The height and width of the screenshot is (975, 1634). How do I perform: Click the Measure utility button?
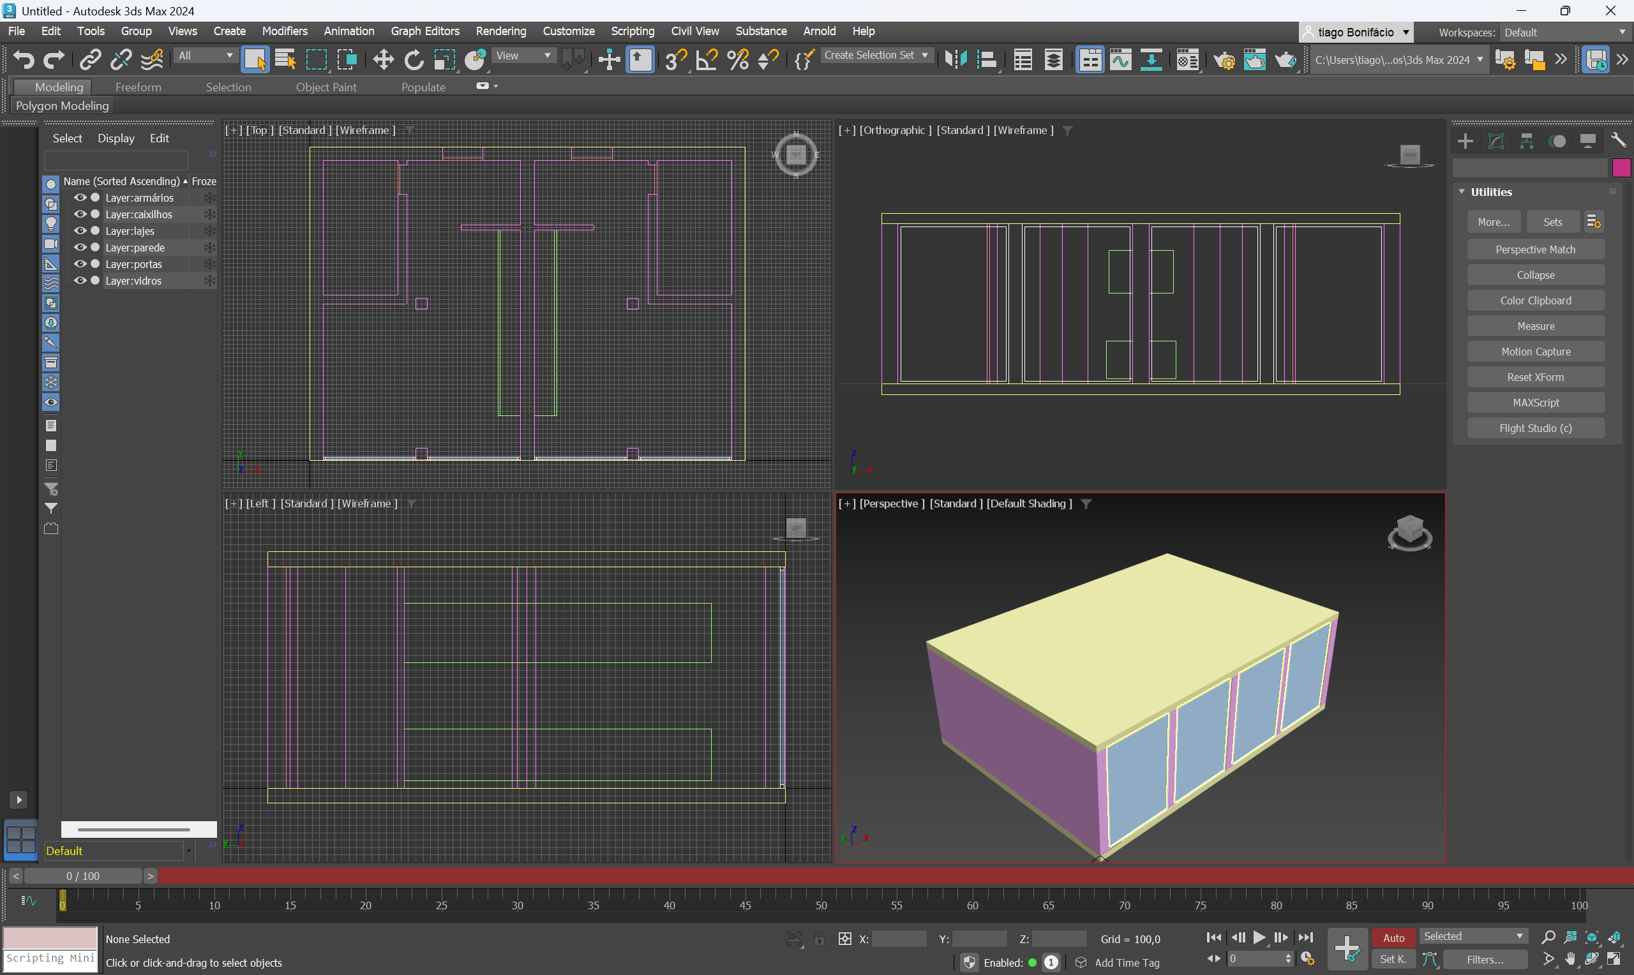click(x=1536, y=327)
